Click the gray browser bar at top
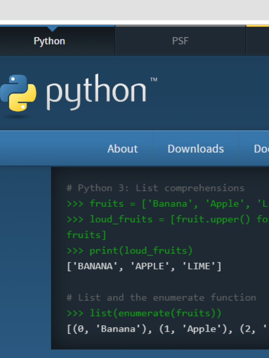The height and width of the screenshot is (358, 269). (x=134, y=9)
